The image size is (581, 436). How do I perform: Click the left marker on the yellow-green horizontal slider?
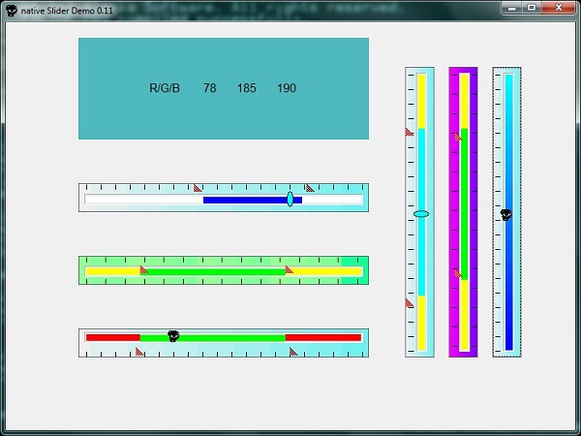click(x=143, y=270)
